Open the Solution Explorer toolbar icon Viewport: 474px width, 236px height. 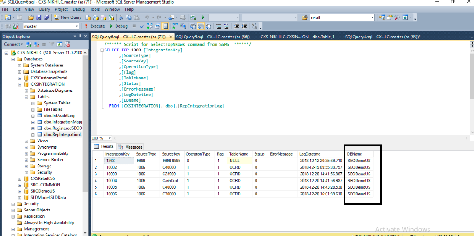pyautogui.click(x=382, y=17)
